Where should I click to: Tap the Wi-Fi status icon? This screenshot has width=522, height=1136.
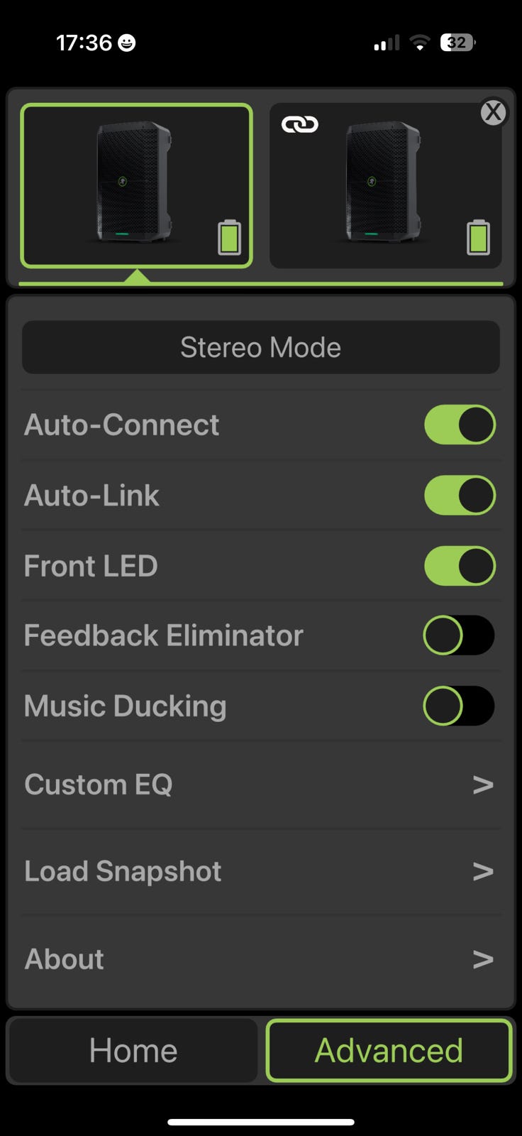(420, 43)
